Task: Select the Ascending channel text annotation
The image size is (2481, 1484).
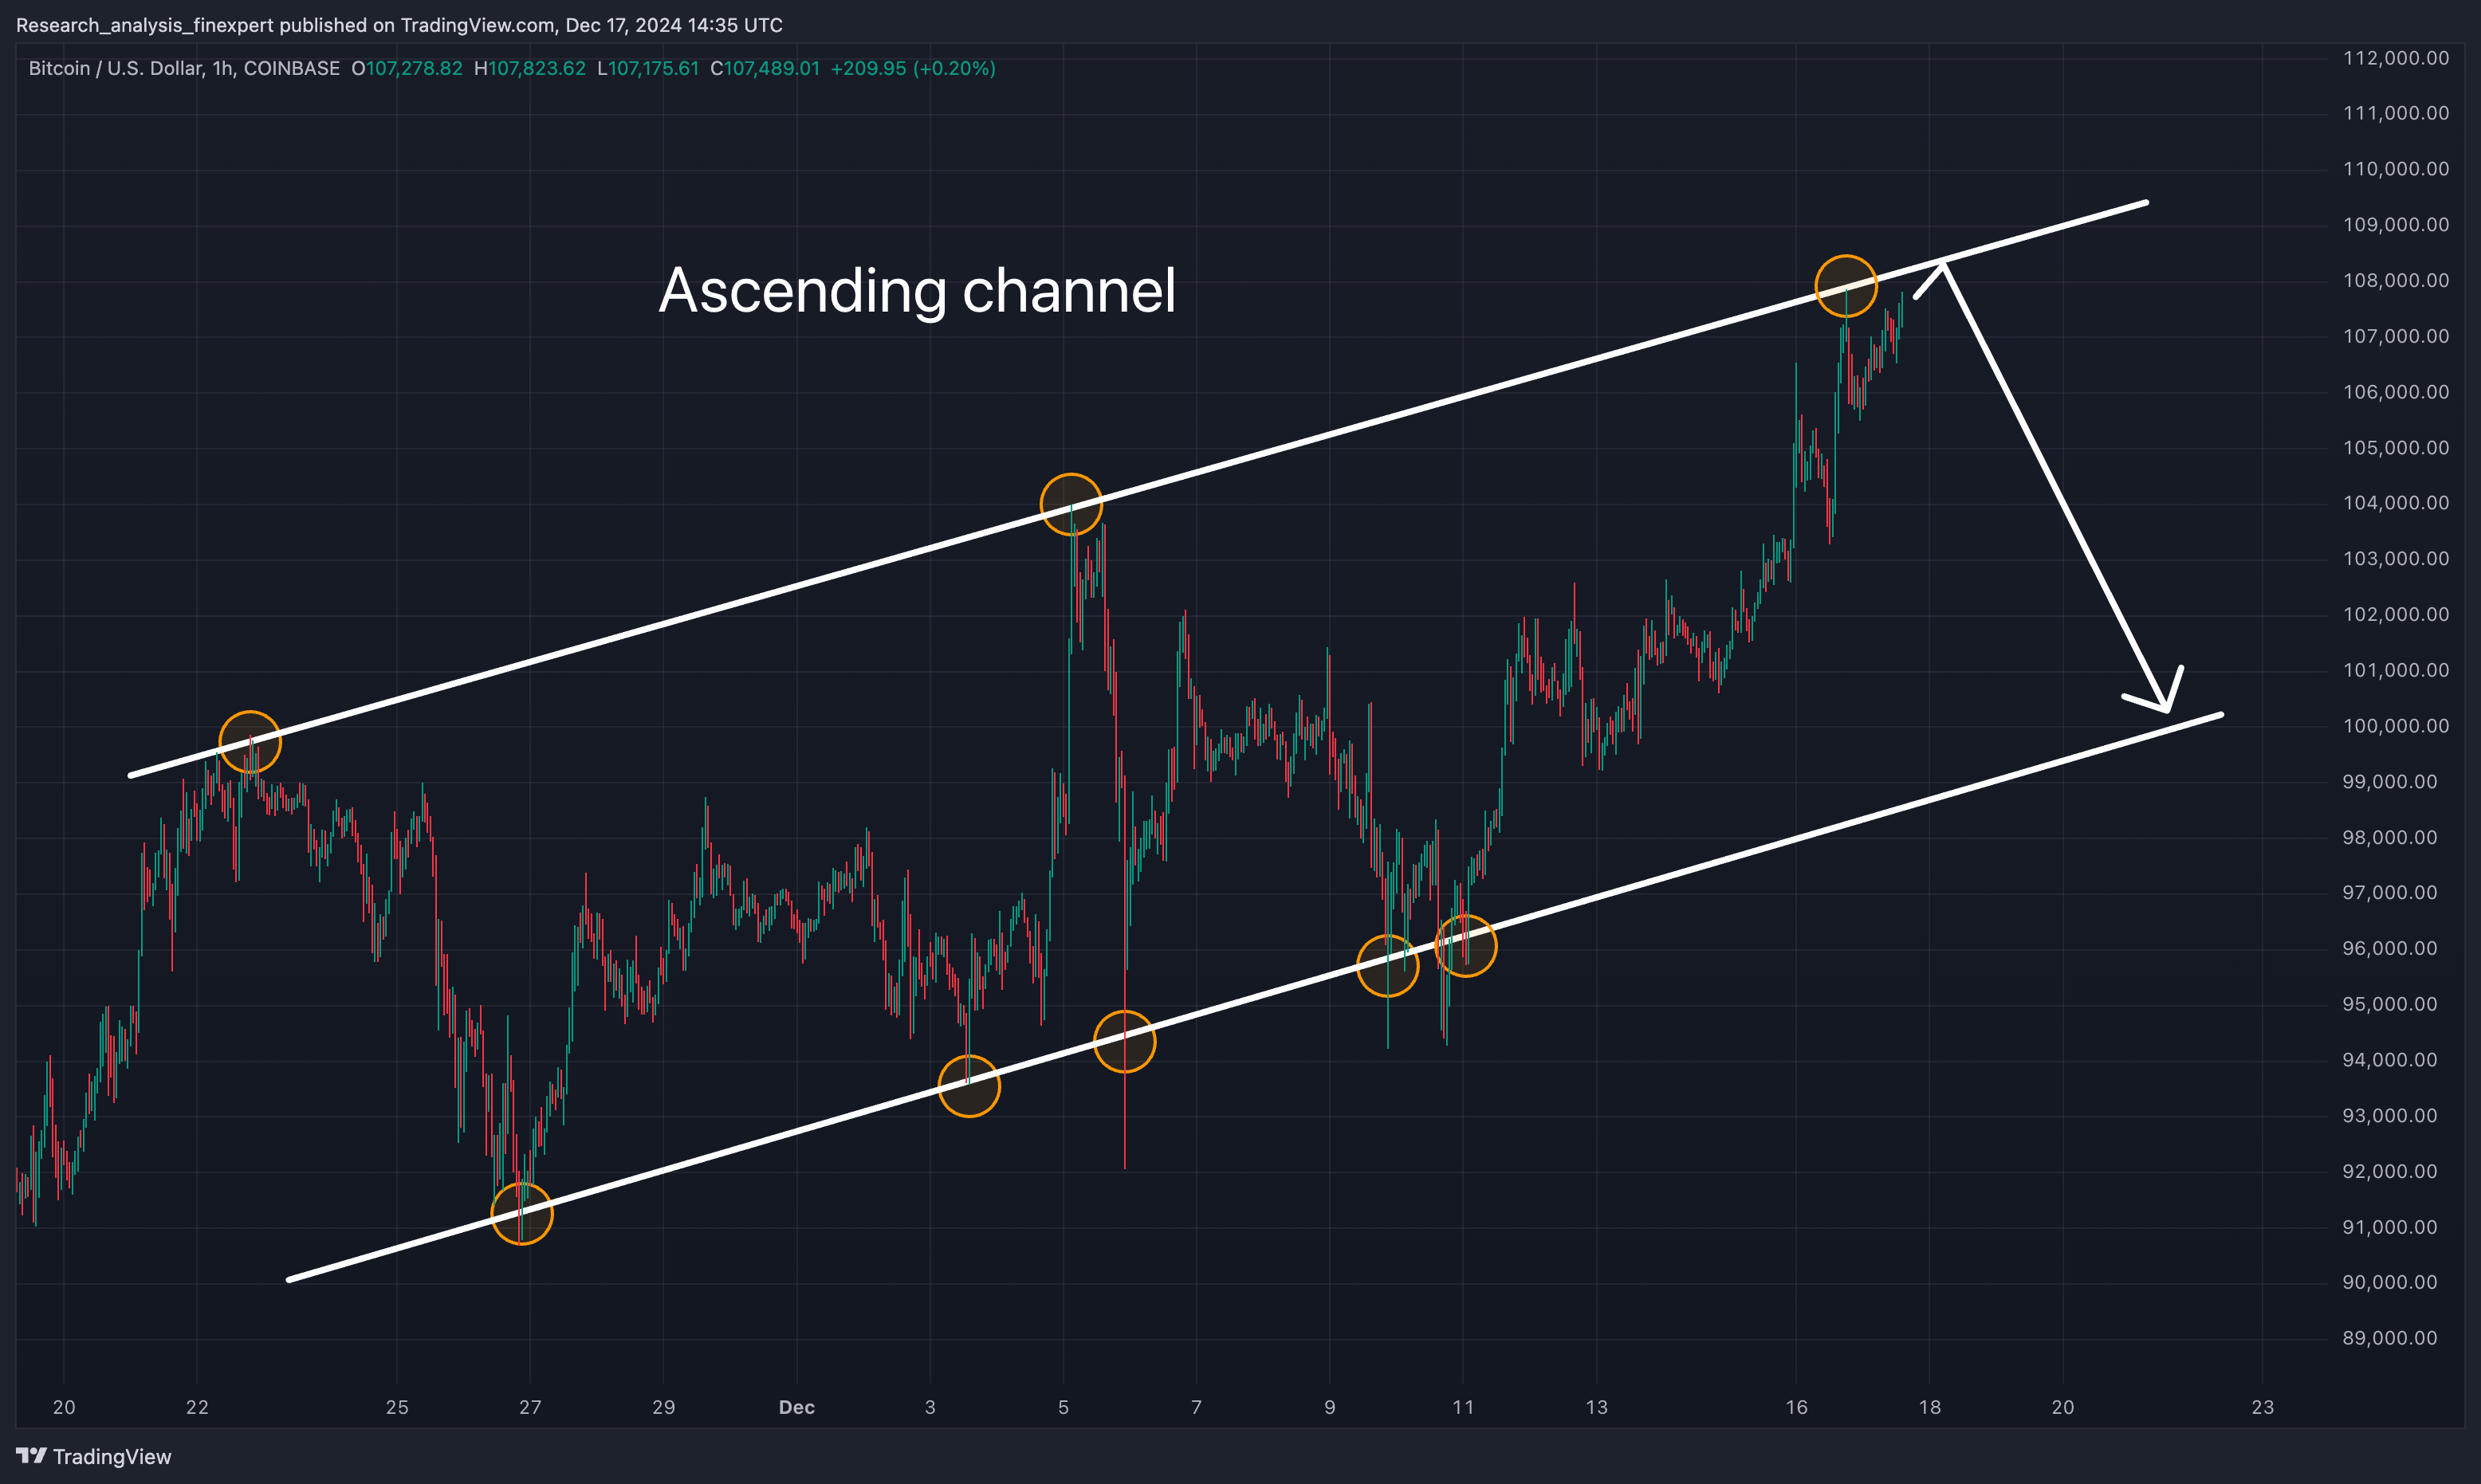Action: [x=917, y=290]
